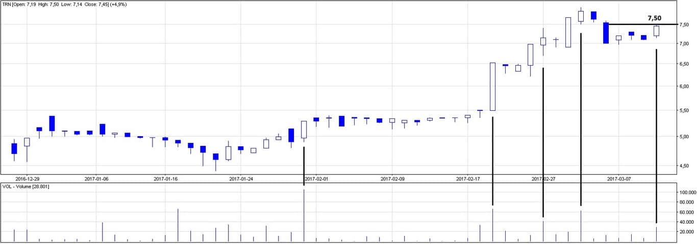Viewport: 697px width, 244px height.
Task: Select the bold 7,50 annotation above the line
Action: (654, 18)
